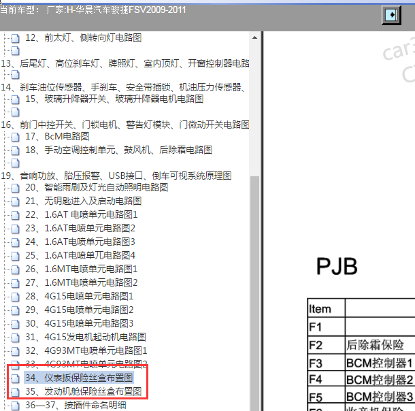Click document icon beside item 18

point(16,150)
